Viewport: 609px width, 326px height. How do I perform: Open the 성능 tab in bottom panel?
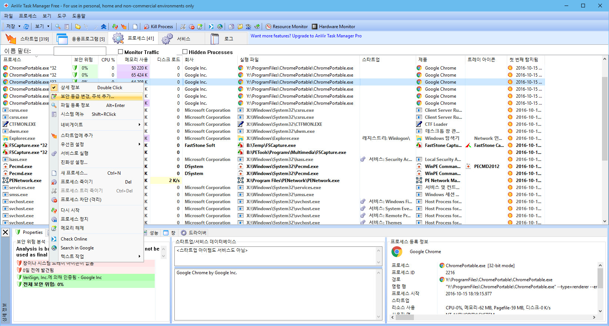click(151, 233)
